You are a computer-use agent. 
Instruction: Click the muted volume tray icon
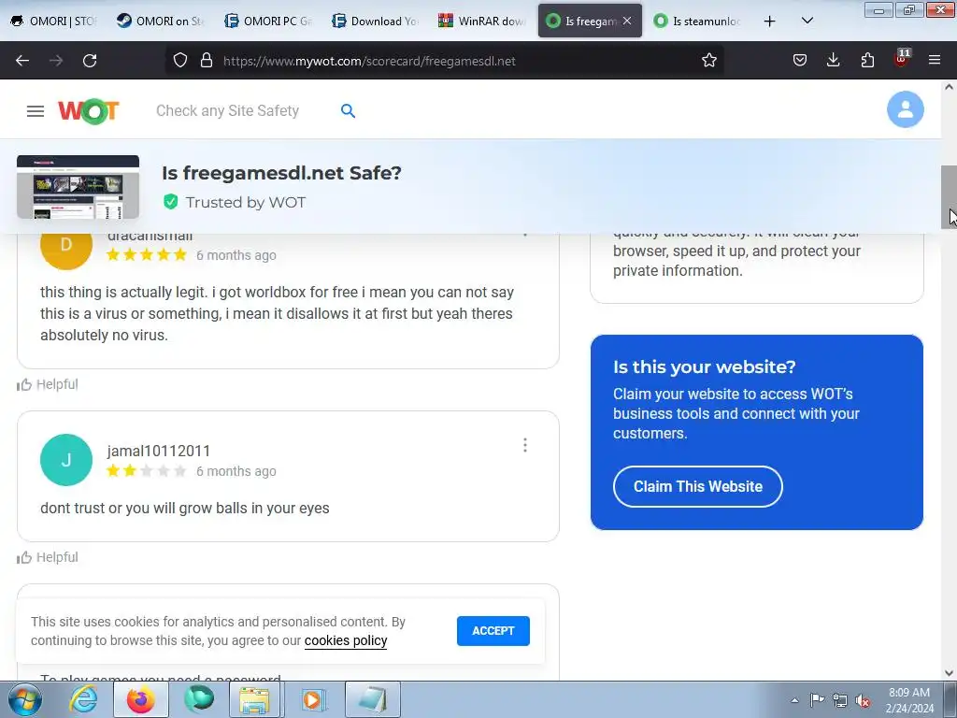[863, 700]
